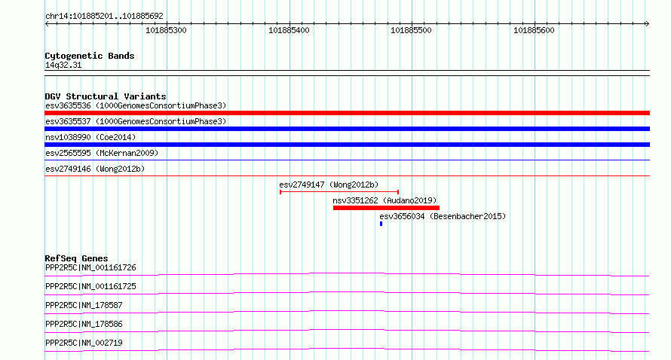
Task: Click the 101885300 ruler position
Action: (166, 30)
